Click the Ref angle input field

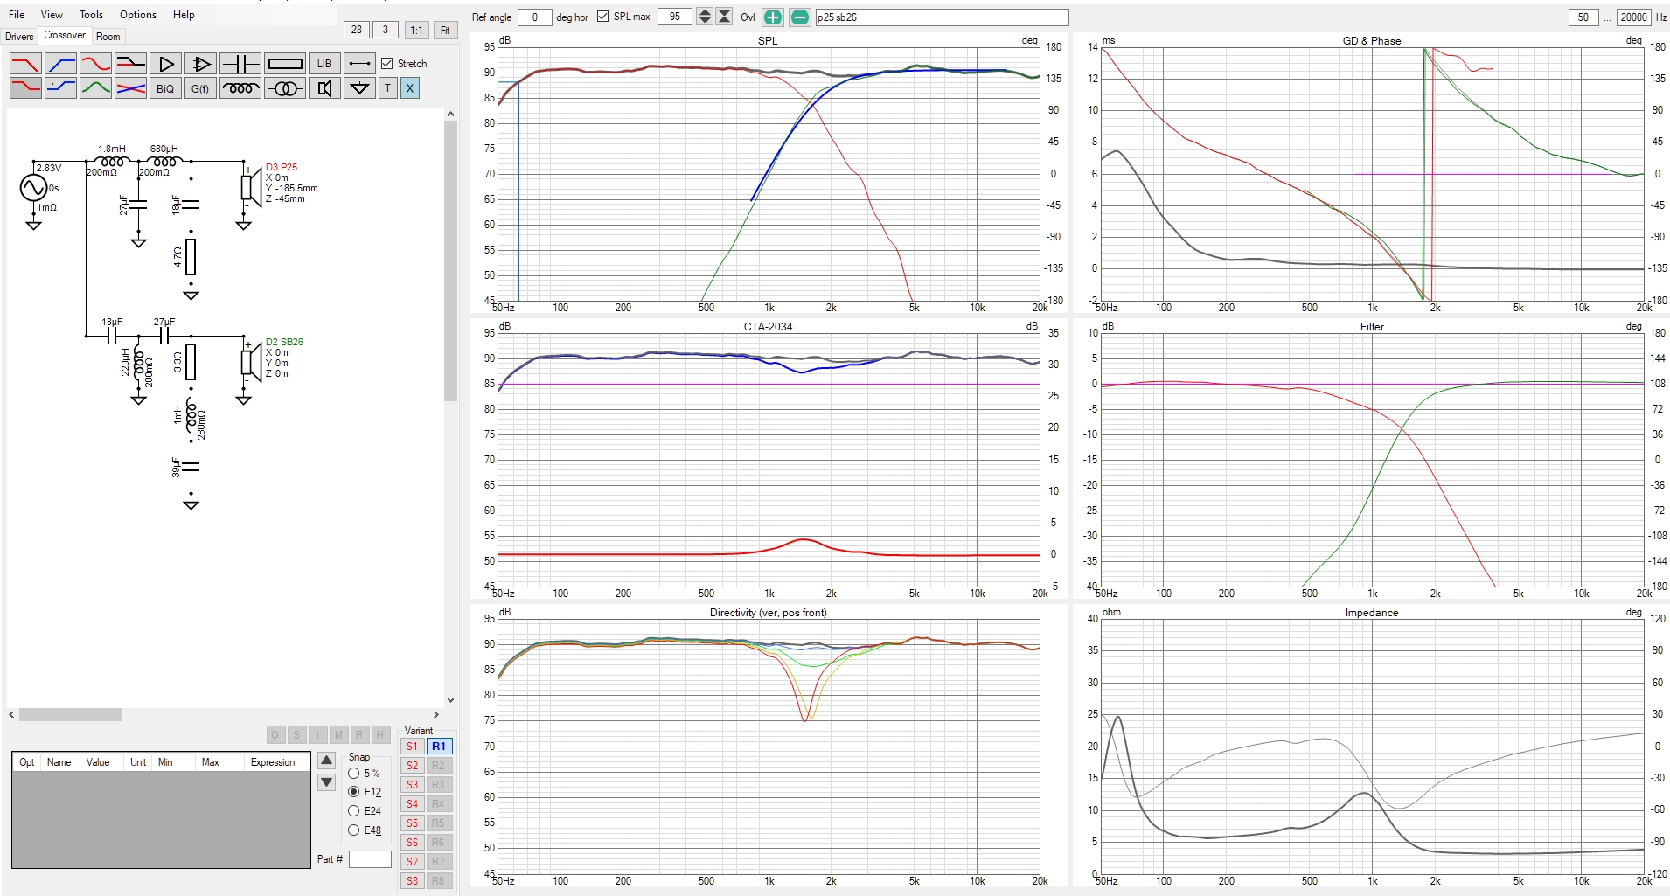point(534,17)
